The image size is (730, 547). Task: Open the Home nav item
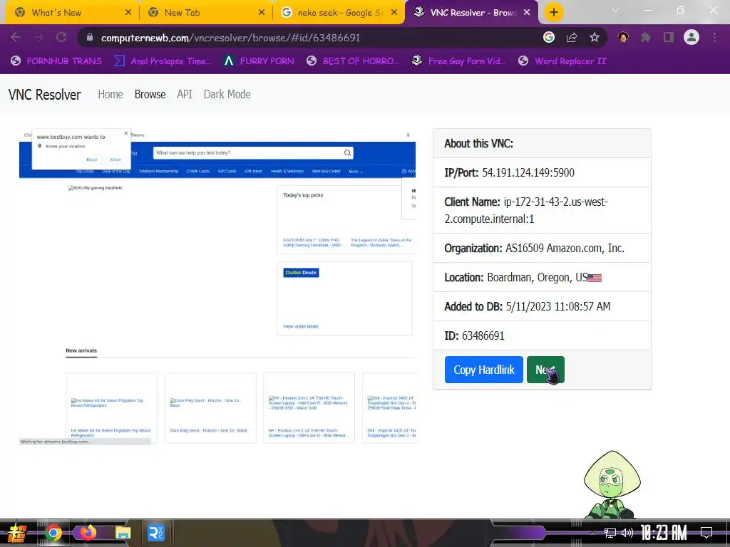coord(110,95)
